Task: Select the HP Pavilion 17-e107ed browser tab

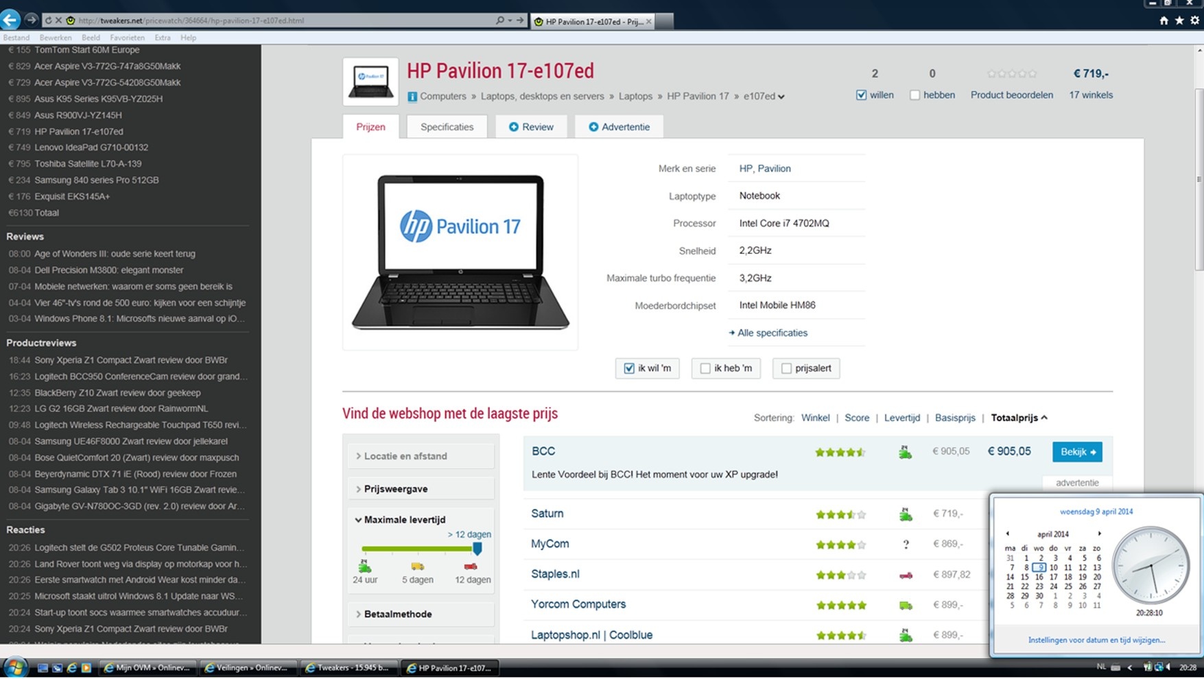Action: click(593, 21)
